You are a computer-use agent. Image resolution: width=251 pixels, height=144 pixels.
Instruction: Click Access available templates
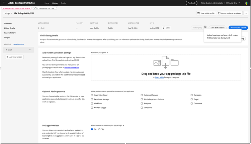[x=230, y=13]
